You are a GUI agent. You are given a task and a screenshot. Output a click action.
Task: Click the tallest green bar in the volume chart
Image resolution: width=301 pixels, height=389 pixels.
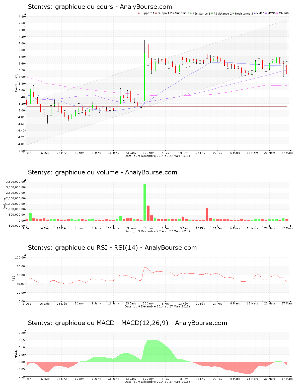point(145,202)
